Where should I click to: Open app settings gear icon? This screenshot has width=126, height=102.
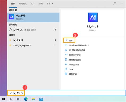[66, 60]
